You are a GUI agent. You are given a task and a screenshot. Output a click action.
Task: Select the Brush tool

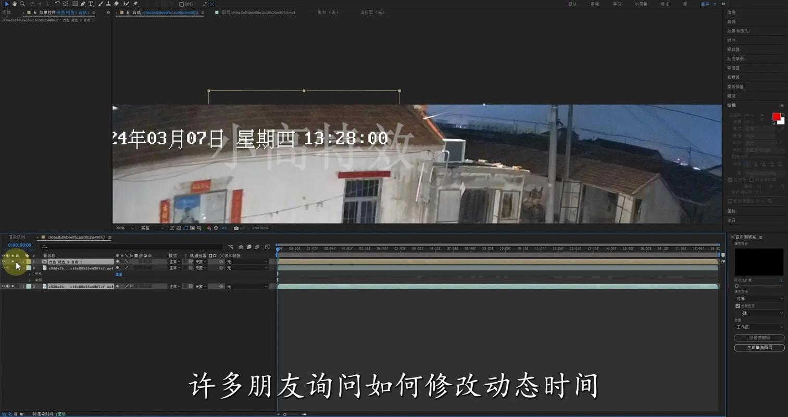pos(101,4)
